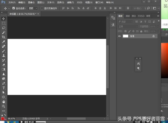
Task: Click the red foreground color swatch
Action: pos(3,119)
